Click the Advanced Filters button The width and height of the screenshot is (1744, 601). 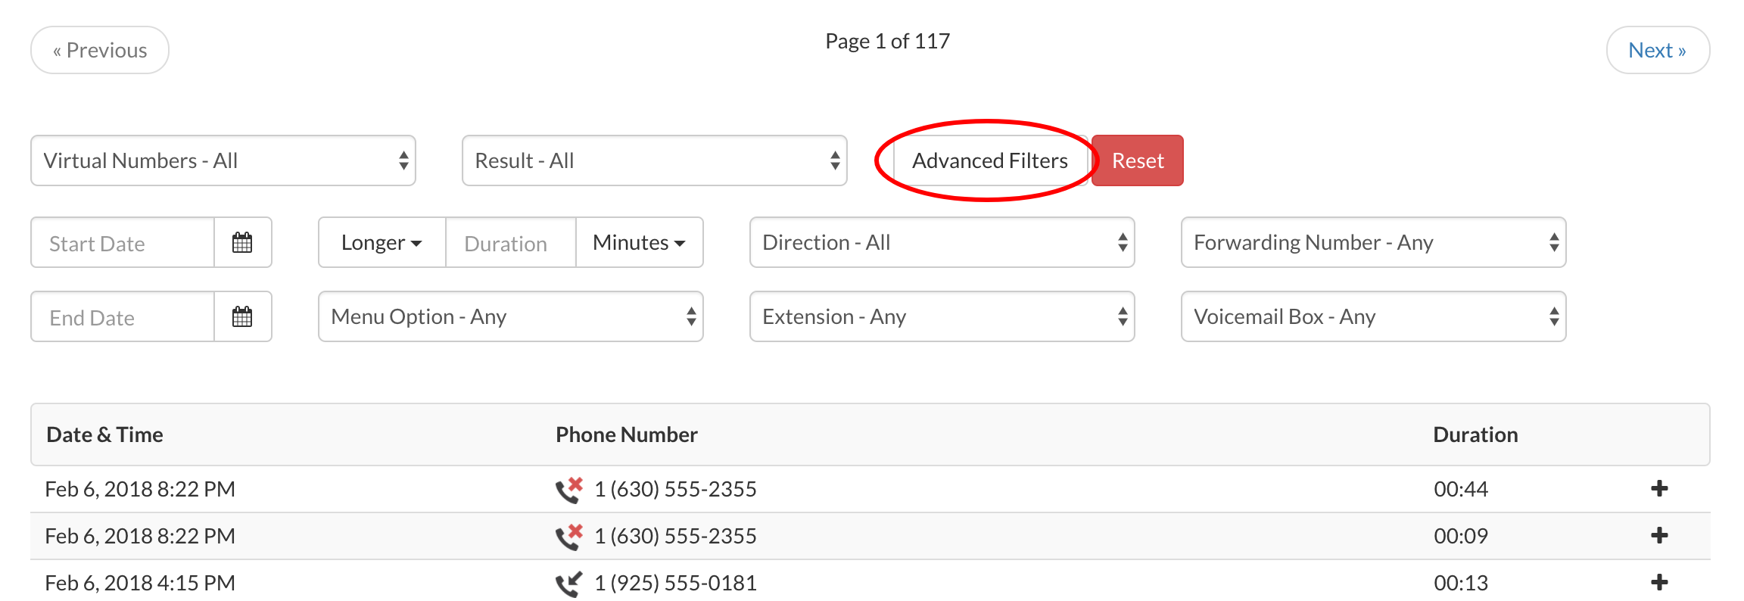pyautogui.click(x=990, y=160)
